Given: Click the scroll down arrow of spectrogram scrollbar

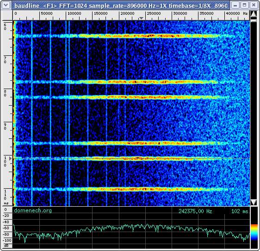Looking at the screenshot, I should (x=254, y=203).
